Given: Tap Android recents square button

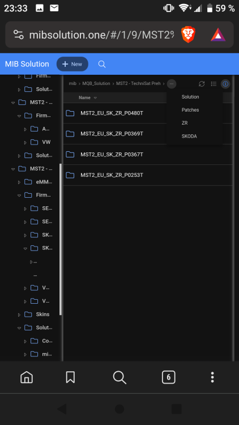Looking at the screenshot, I should tap(177, 409).
